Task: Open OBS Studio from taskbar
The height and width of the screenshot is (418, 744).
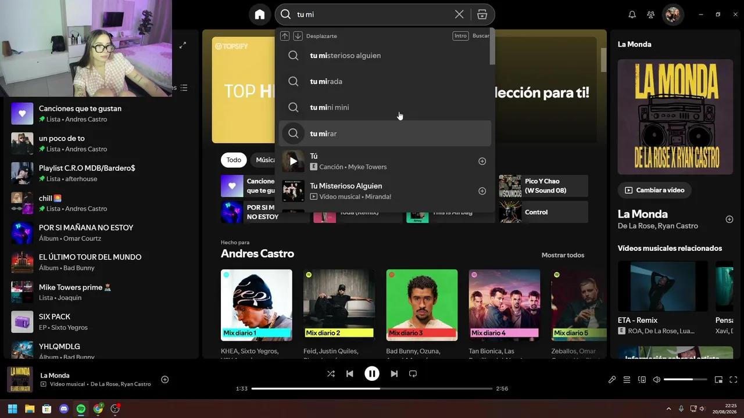Action: [x=115, y=409]
